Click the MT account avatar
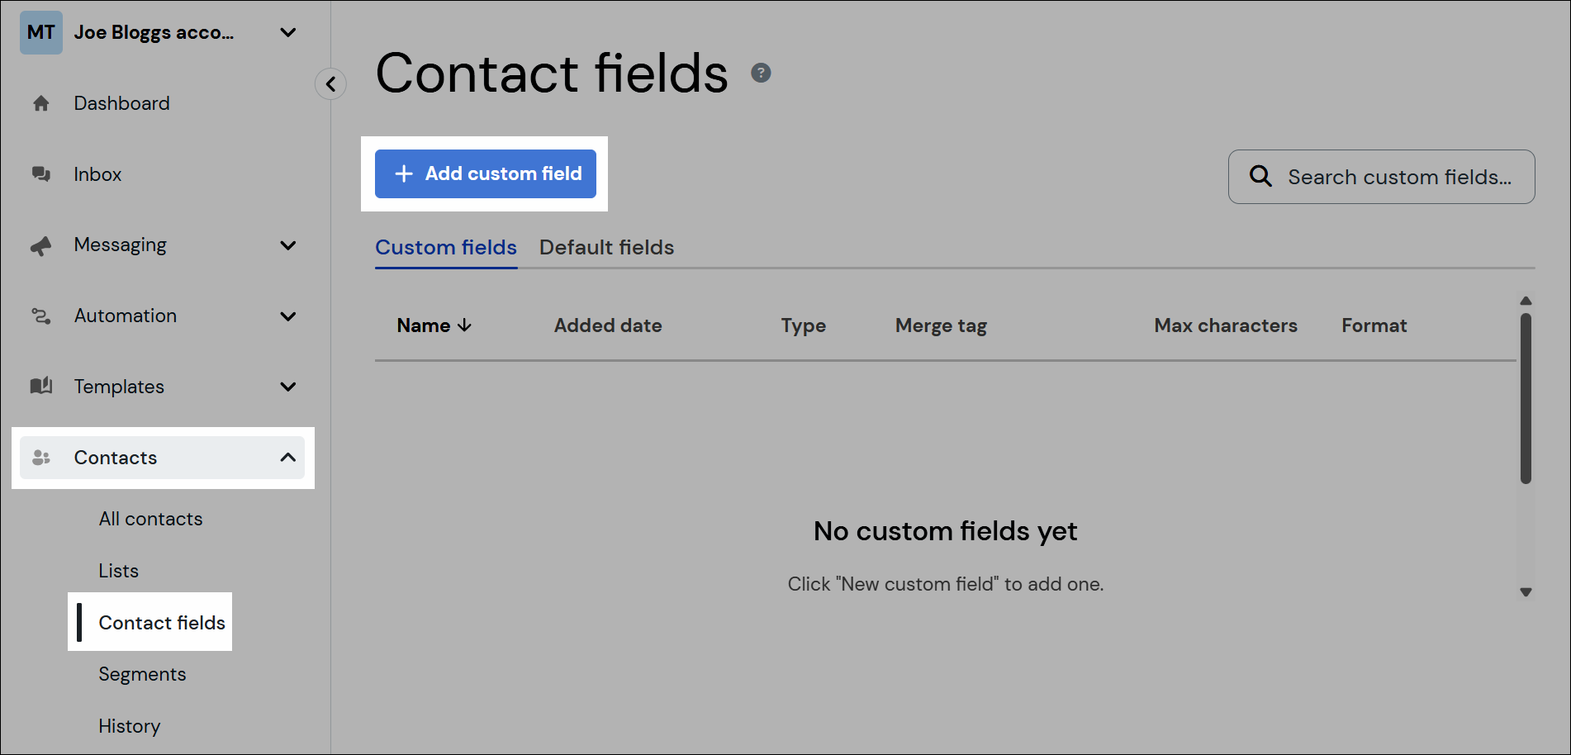The width and height of the screenshot is (1571, 755). pyautogui.click(x=40, y=32)
